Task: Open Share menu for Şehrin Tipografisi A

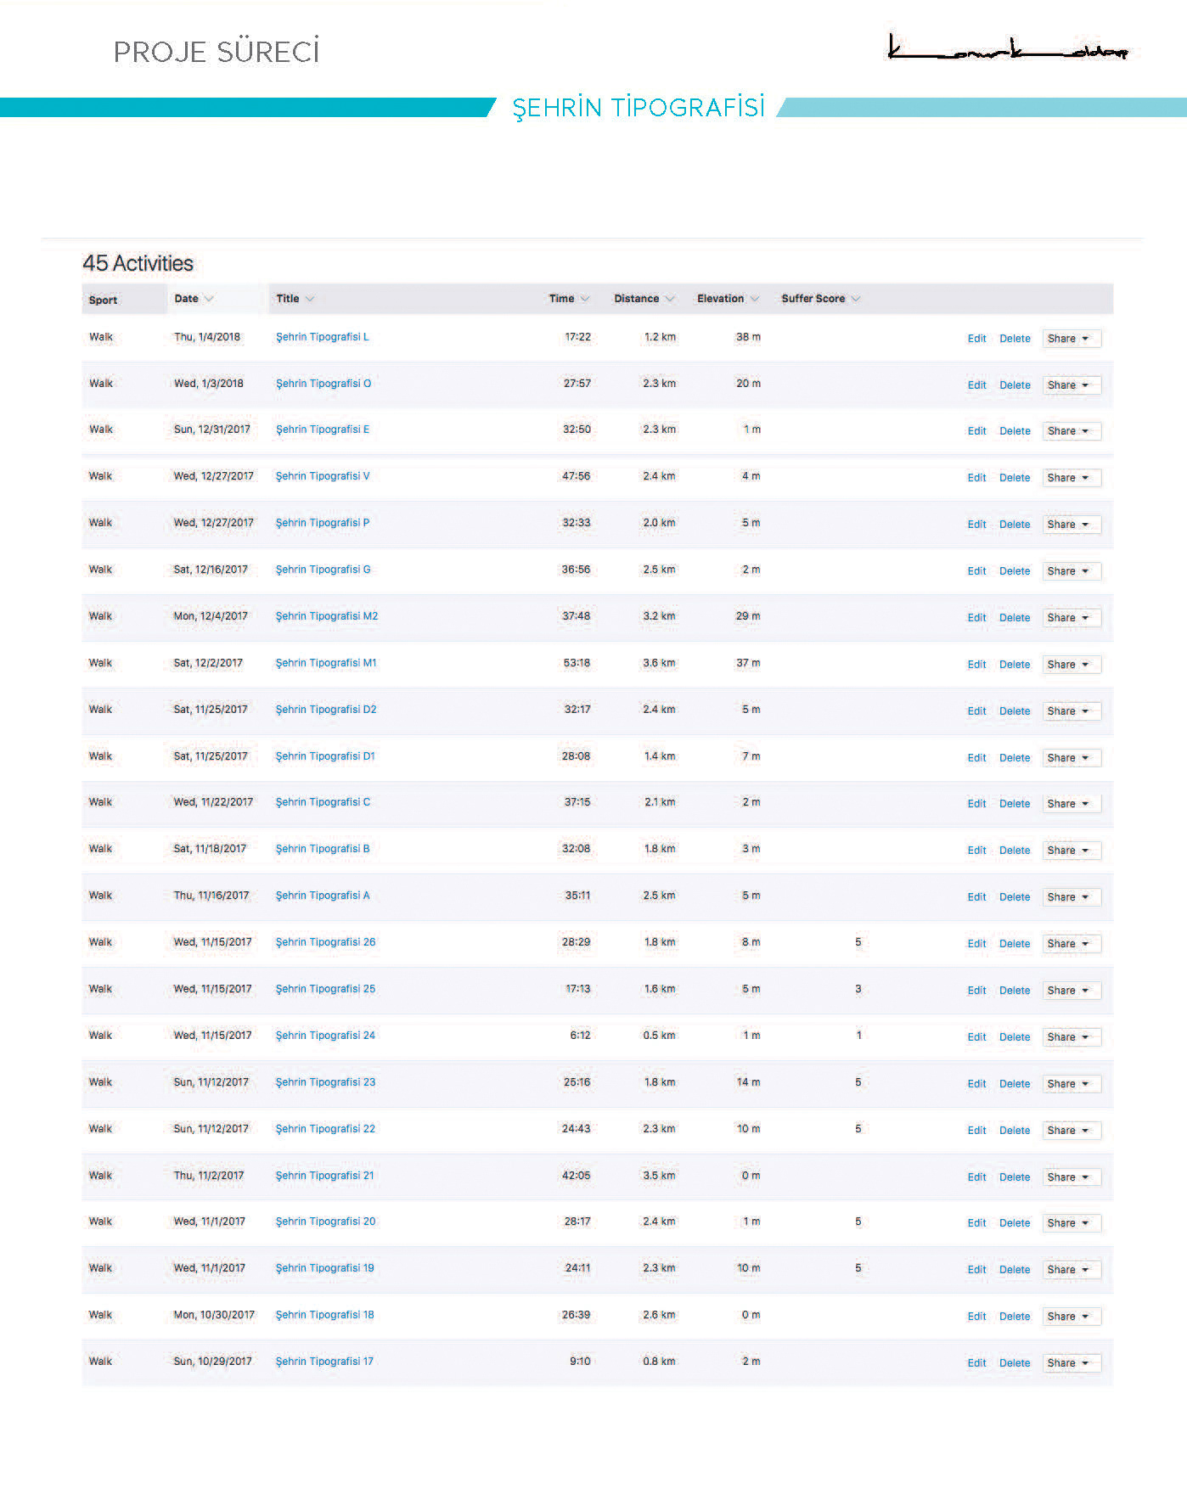Action: coord(1071,897)
